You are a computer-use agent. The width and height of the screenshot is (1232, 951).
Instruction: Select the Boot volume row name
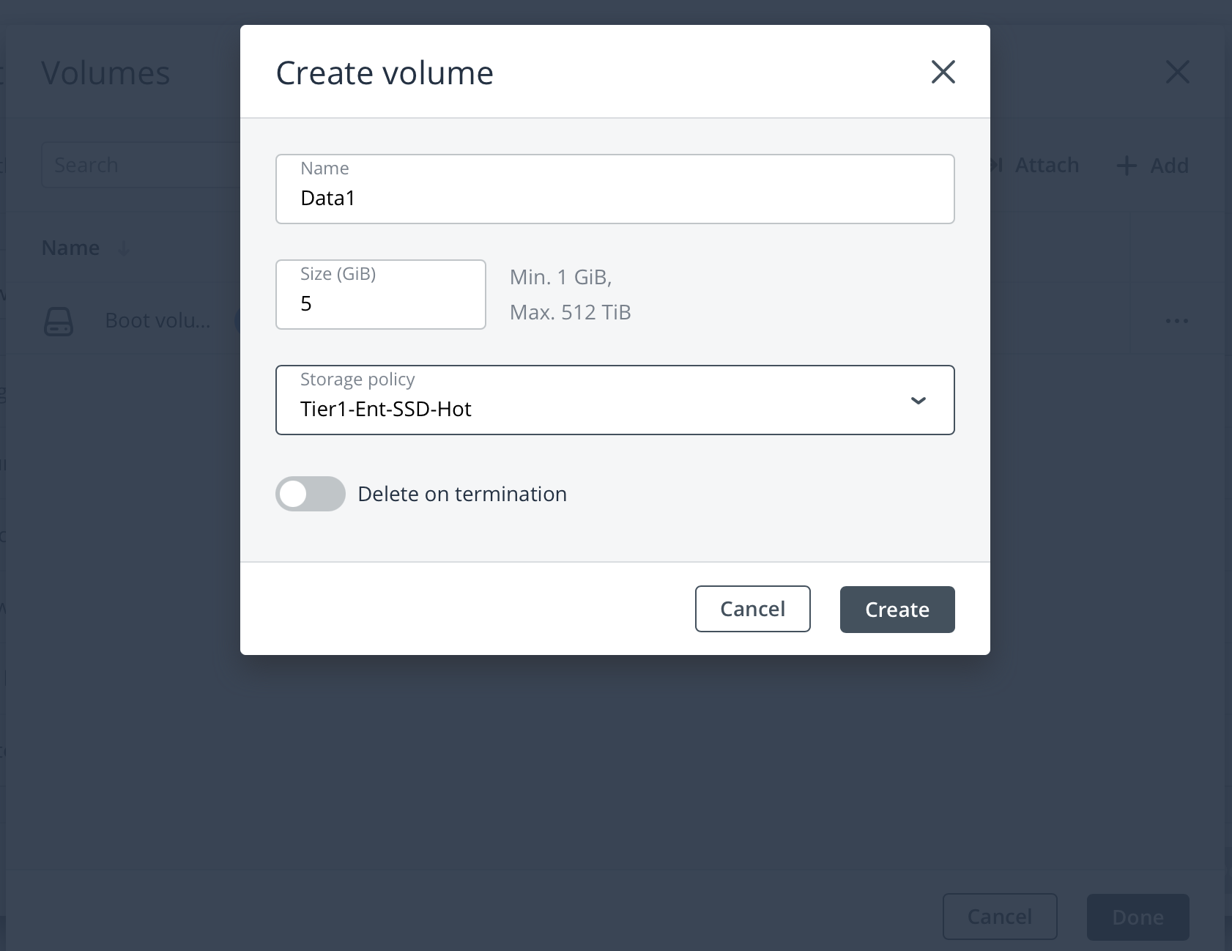point(157,321)
